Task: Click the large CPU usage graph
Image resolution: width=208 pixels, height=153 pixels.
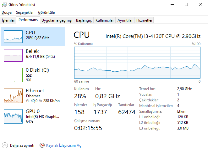Action: pyautogui.click(x=137, y=63)
